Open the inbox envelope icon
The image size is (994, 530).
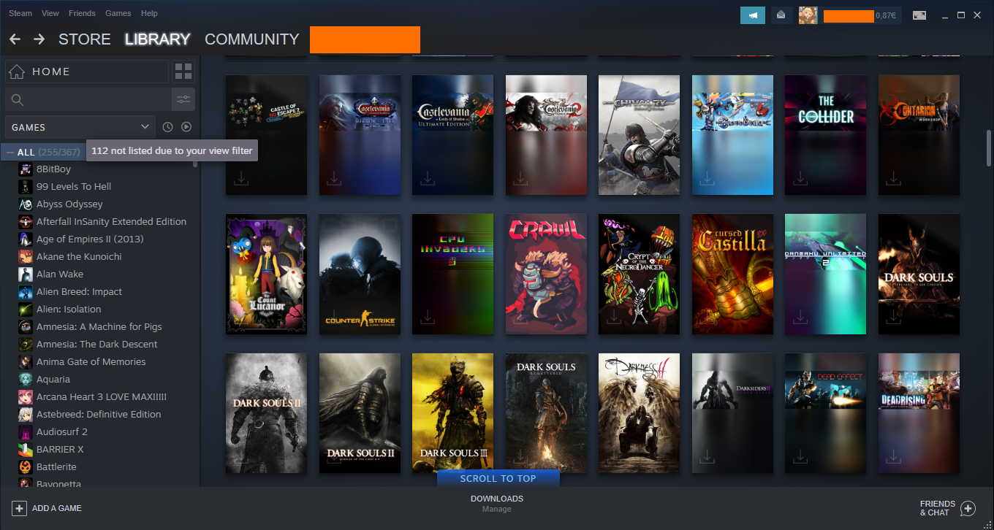[781, 15]
